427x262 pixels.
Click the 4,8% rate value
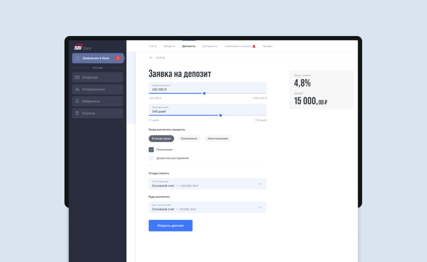pos(302,83)
